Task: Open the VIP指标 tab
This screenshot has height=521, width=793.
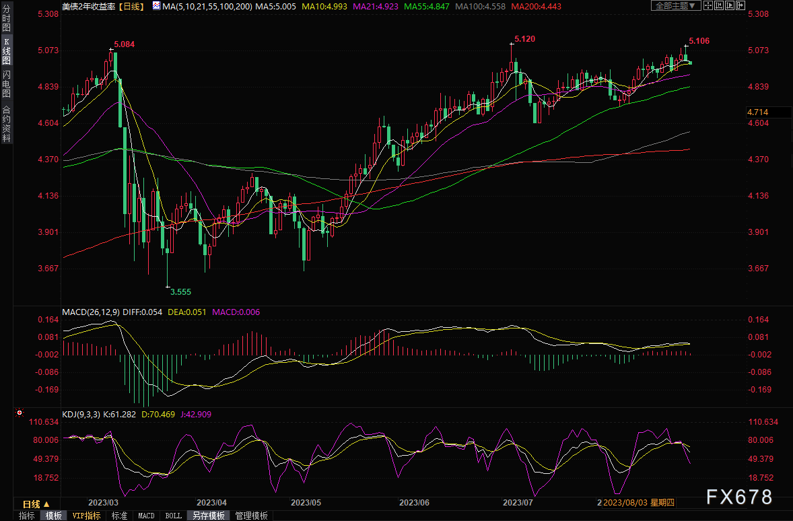Action: (86, 516)
